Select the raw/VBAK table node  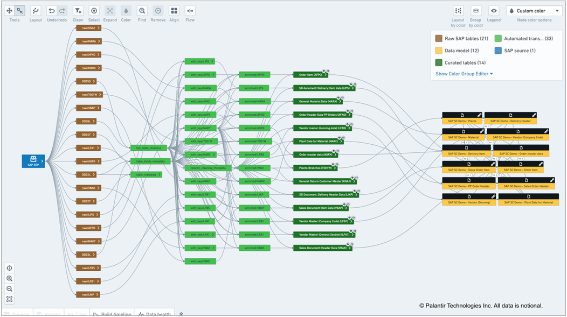point(88,188)
